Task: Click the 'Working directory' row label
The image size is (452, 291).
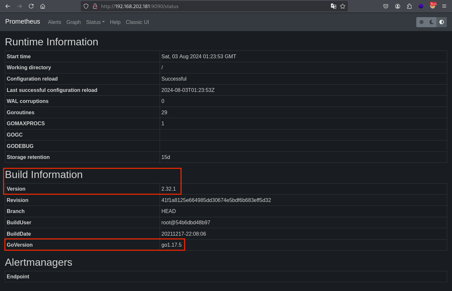Action: [x=29, y=67]
